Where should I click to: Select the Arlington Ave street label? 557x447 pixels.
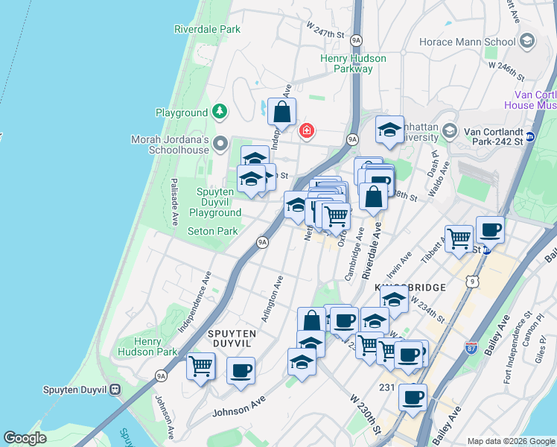(x=272, y=299)
